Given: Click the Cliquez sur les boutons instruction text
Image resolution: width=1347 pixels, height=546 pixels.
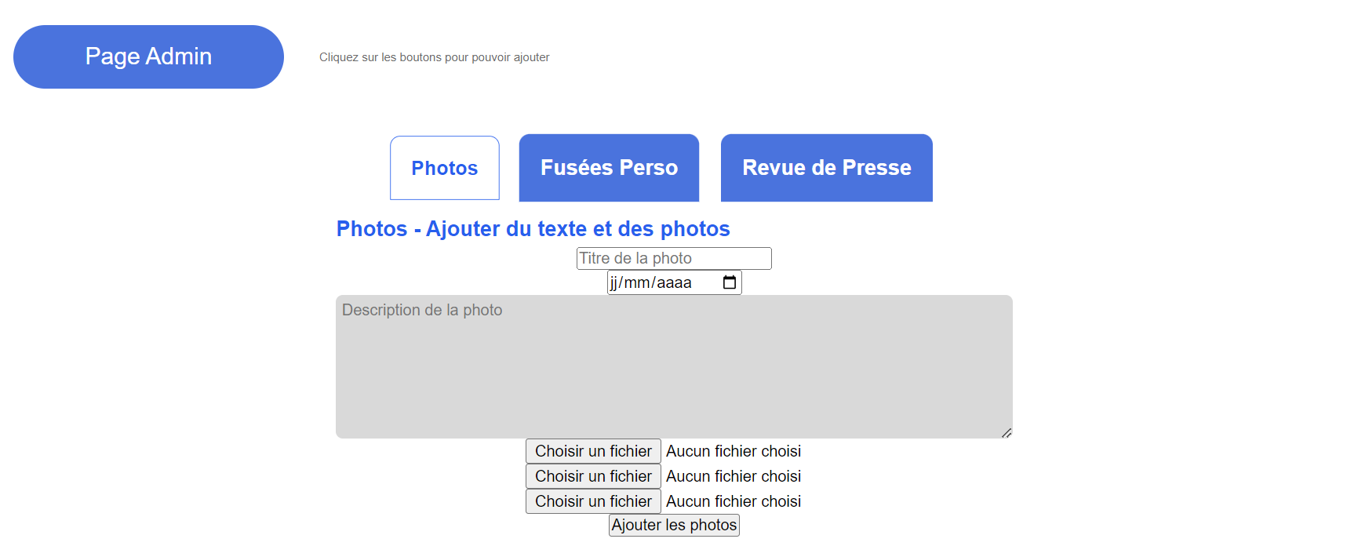Looking at the screenshot, I should pos(434,57).
